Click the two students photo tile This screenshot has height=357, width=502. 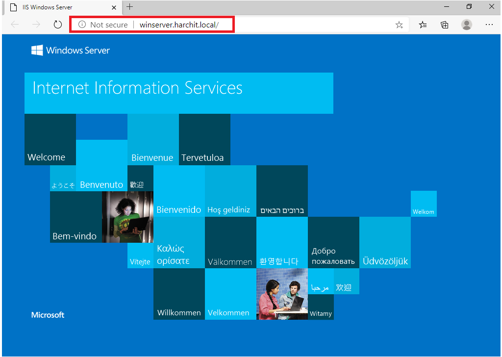pyautogui.click(x=282, y=294)
